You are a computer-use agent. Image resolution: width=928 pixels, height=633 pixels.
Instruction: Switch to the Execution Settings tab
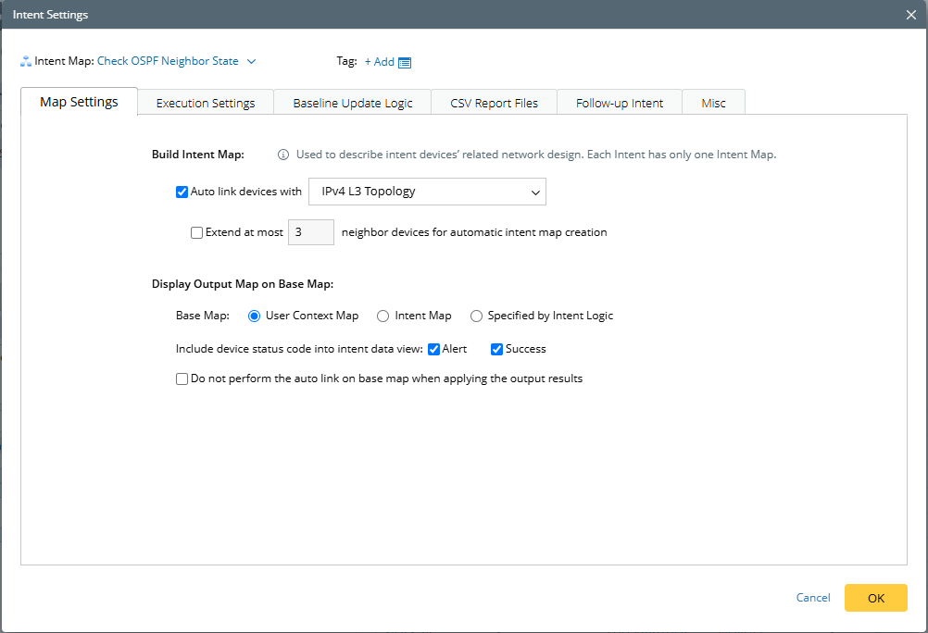pyautogui.click(x=206, y=103)
